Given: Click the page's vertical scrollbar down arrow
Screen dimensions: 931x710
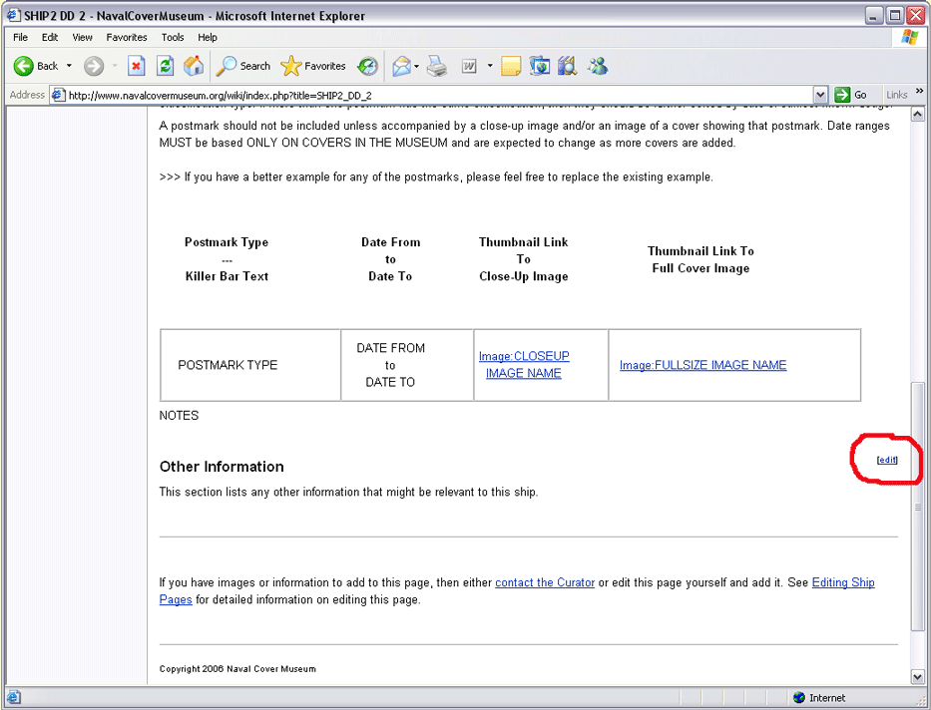Looking at the screenshot, I should coord(918,677).
